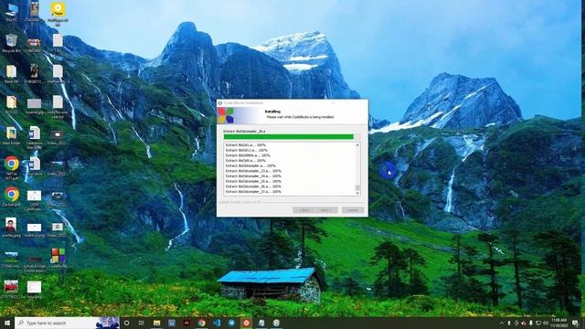Open the 1947 to 1971 pdf file

pyautogui.click(x=12, y=167)
